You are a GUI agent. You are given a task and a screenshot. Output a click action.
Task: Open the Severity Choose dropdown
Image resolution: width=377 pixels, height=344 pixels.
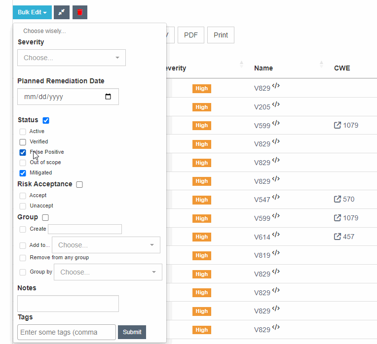point(72,58)
